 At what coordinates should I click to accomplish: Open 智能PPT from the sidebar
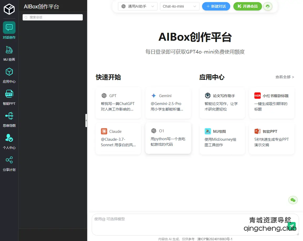(9, 97)
